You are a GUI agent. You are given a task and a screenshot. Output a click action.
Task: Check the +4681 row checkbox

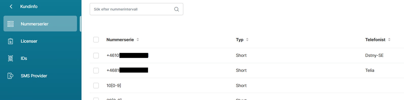(x=96, y=70)
